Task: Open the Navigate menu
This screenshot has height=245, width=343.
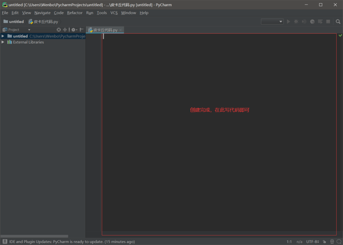Action: (42, 13)
